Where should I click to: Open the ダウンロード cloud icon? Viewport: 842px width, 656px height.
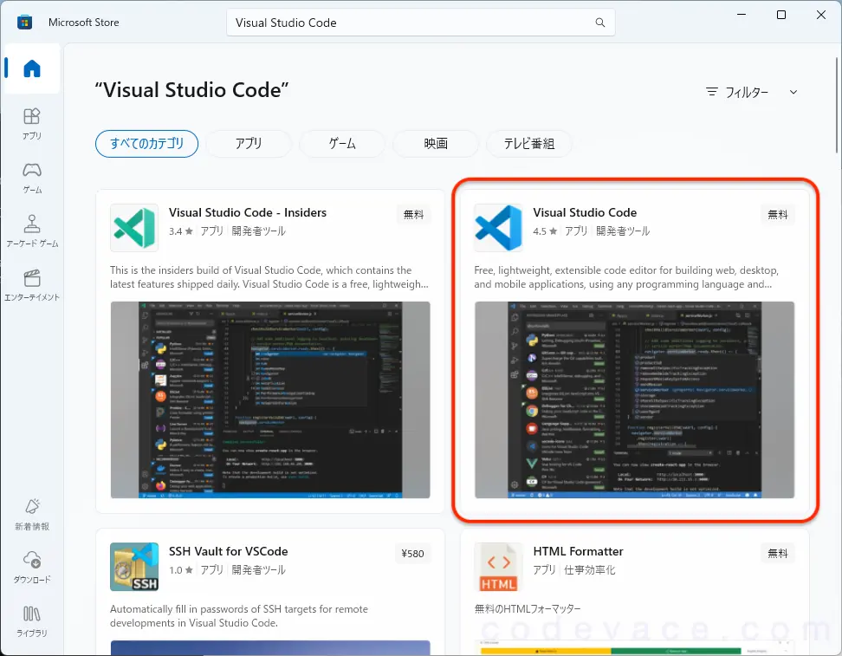point(32,567)
